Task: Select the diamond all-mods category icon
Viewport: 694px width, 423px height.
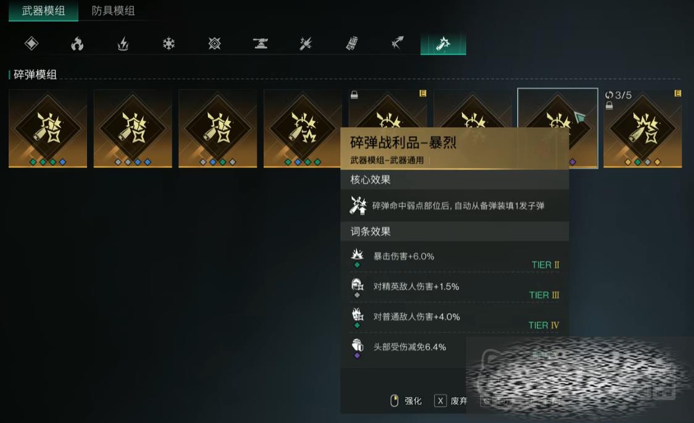Action: [x=31, y=43]
